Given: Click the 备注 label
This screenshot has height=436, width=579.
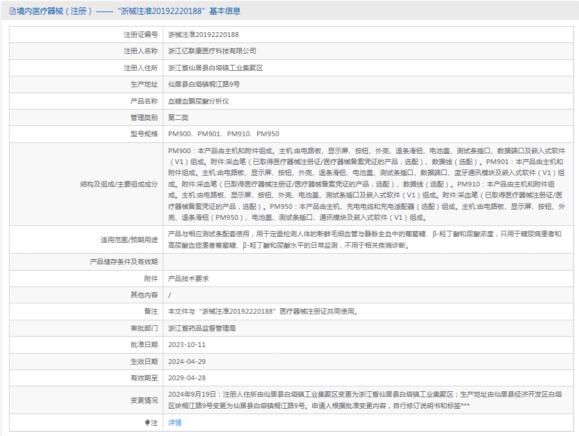Looking at the screenshot, I should tap(151, 311).
